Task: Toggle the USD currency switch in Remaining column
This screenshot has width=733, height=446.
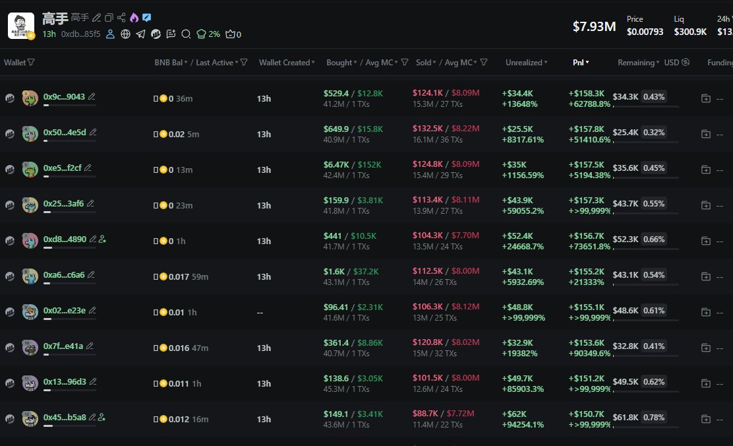Action: tap(686, 63)
